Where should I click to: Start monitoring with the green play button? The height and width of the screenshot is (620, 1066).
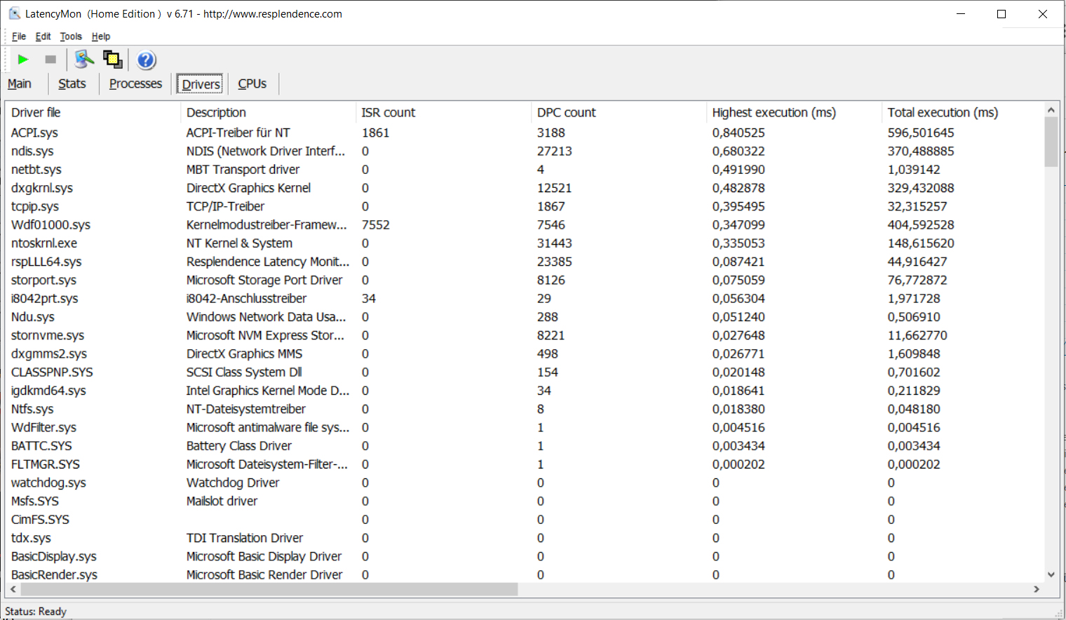coord(23,60)
